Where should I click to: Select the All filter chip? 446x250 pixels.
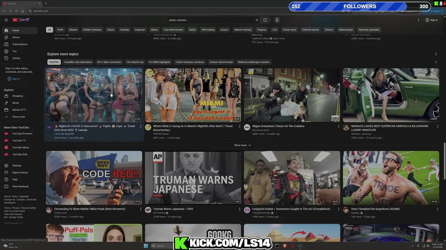49,30
